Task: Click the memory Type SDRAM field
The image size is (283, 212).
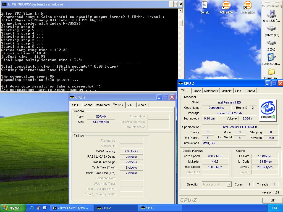Action: [101, 116]
